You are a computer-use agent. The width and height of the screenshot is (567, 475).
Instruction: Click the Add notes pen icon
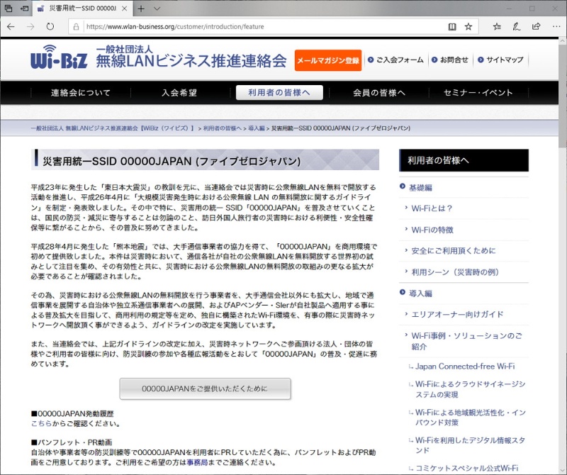[517, 26]
